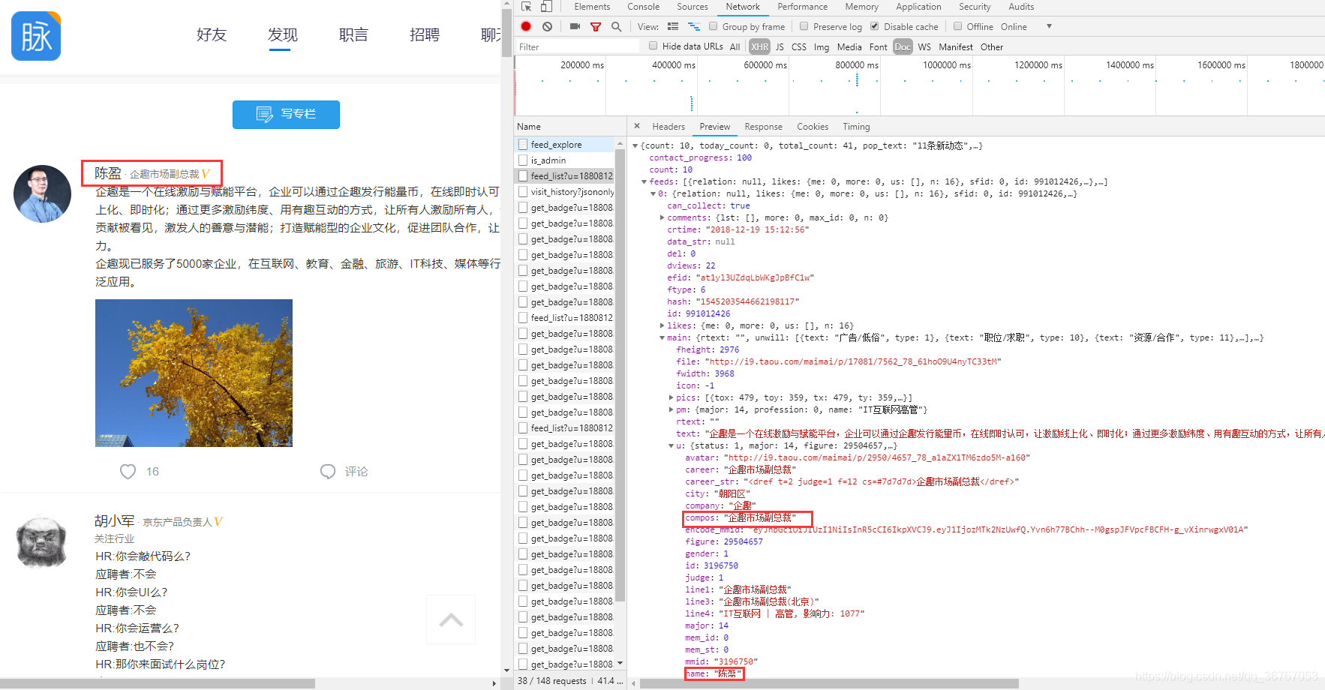Image resolution: width=1325 pixels, height=690 pixels.
Task: Collapse feed item 0 node
Action: tap(653, 194)
